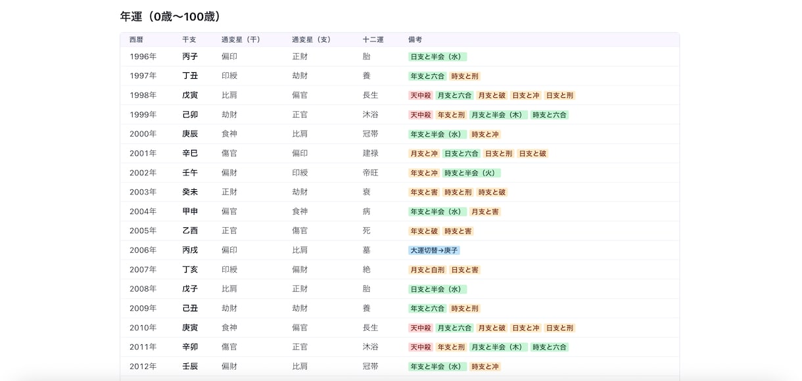Click the 日支と六合 tag in 2001年 row
The image size is (802, 381).
point(461,154)
